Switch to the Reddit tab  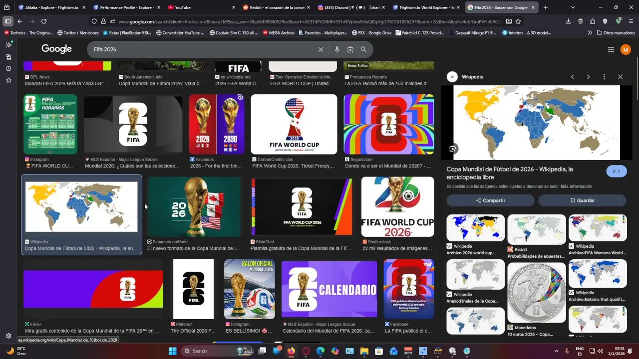coord(276,7)
